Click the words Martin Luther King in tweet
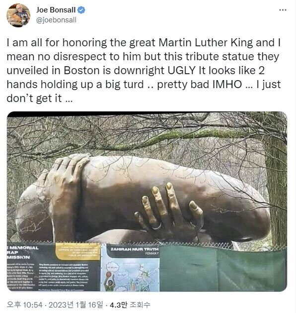 [x=206, y=42]
